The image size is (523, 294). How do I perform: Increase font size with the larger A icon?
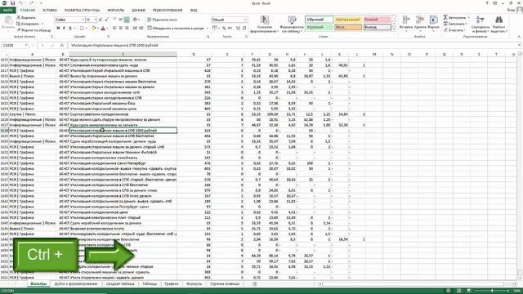click(x=101, y=20)
